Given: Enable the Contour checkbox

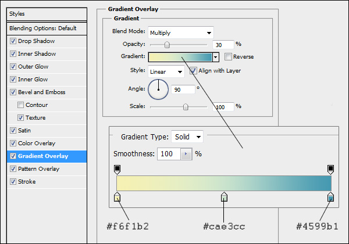Looking at the screenshot, I should pos(22,105).
